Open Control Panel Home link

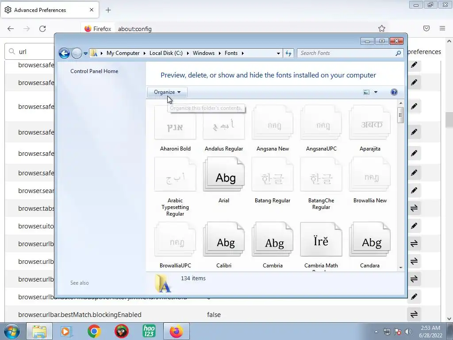[x=94, y=71]
